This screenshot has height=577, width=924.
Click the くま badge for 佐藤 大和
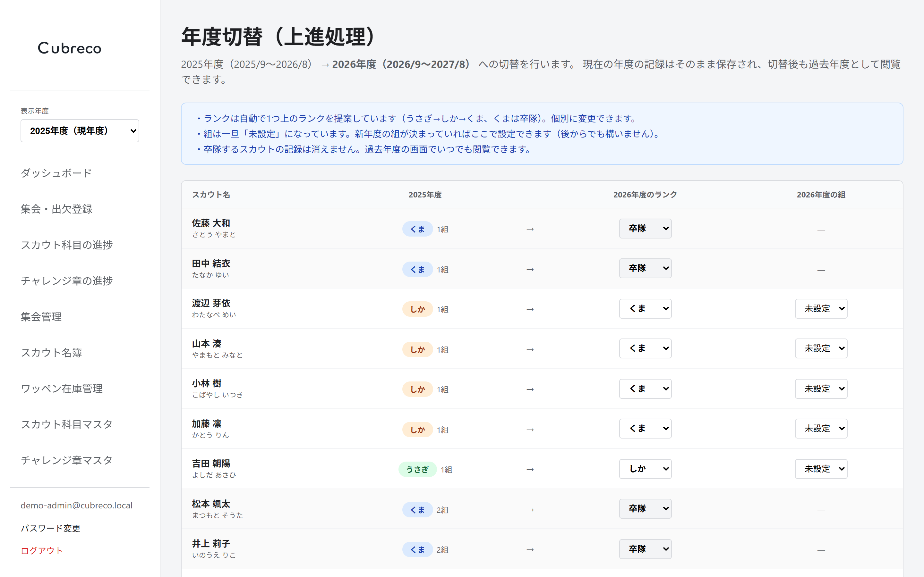click(x=417, y=229)
